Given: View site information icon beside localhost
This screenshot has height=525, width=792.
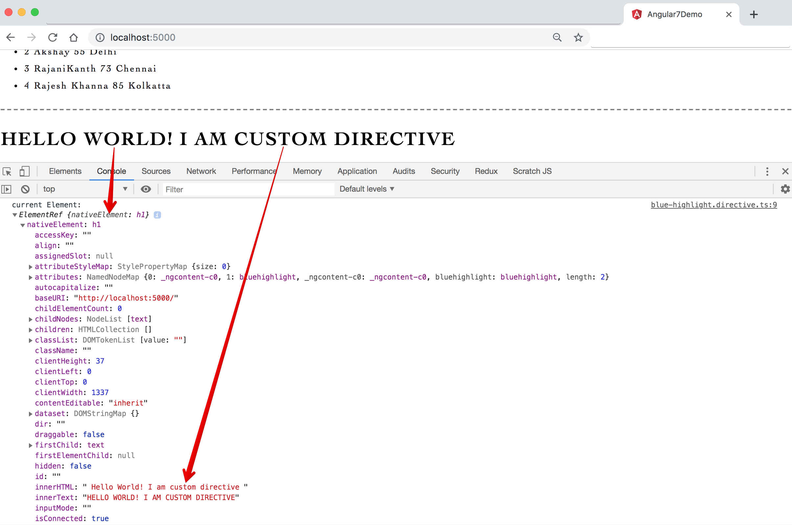Looking at the screenshot, I should (x=100, y=37).
